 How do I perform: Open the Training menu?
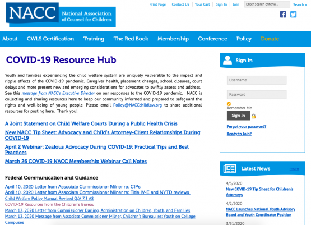point(94,39)
